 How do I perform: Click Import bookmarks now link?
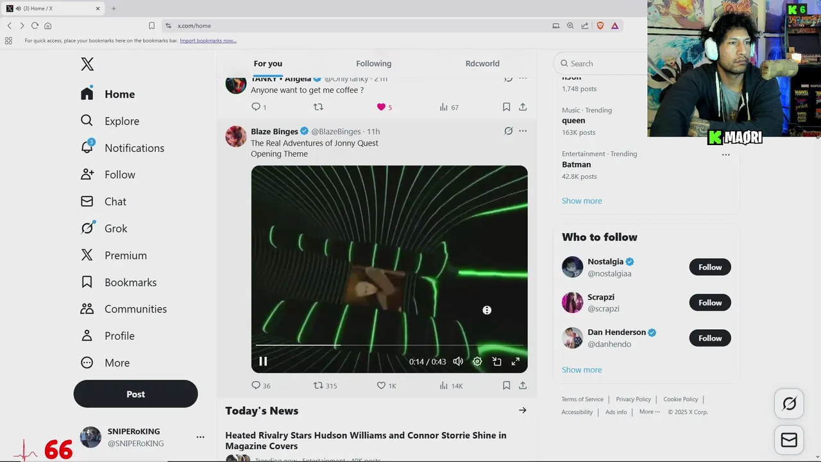[x=208, y=40]
